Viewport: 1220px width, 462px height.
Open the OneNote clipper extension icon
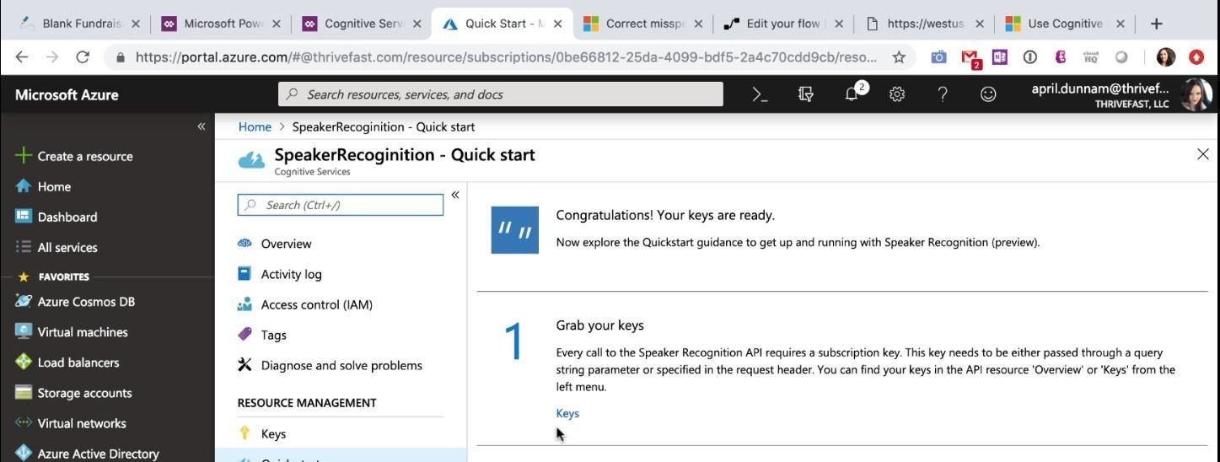click(x=1000, y=57)
